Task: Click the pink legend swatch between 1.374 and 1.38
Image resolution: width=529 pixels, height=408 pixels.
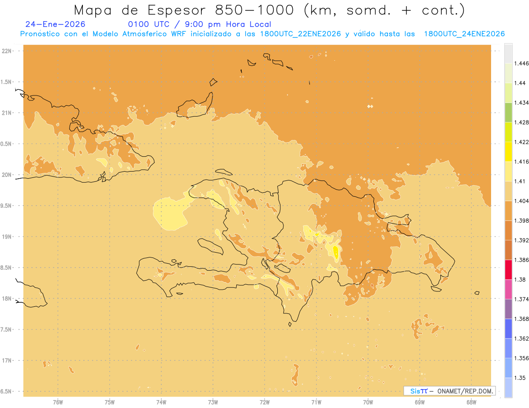Action: [508, 289]
